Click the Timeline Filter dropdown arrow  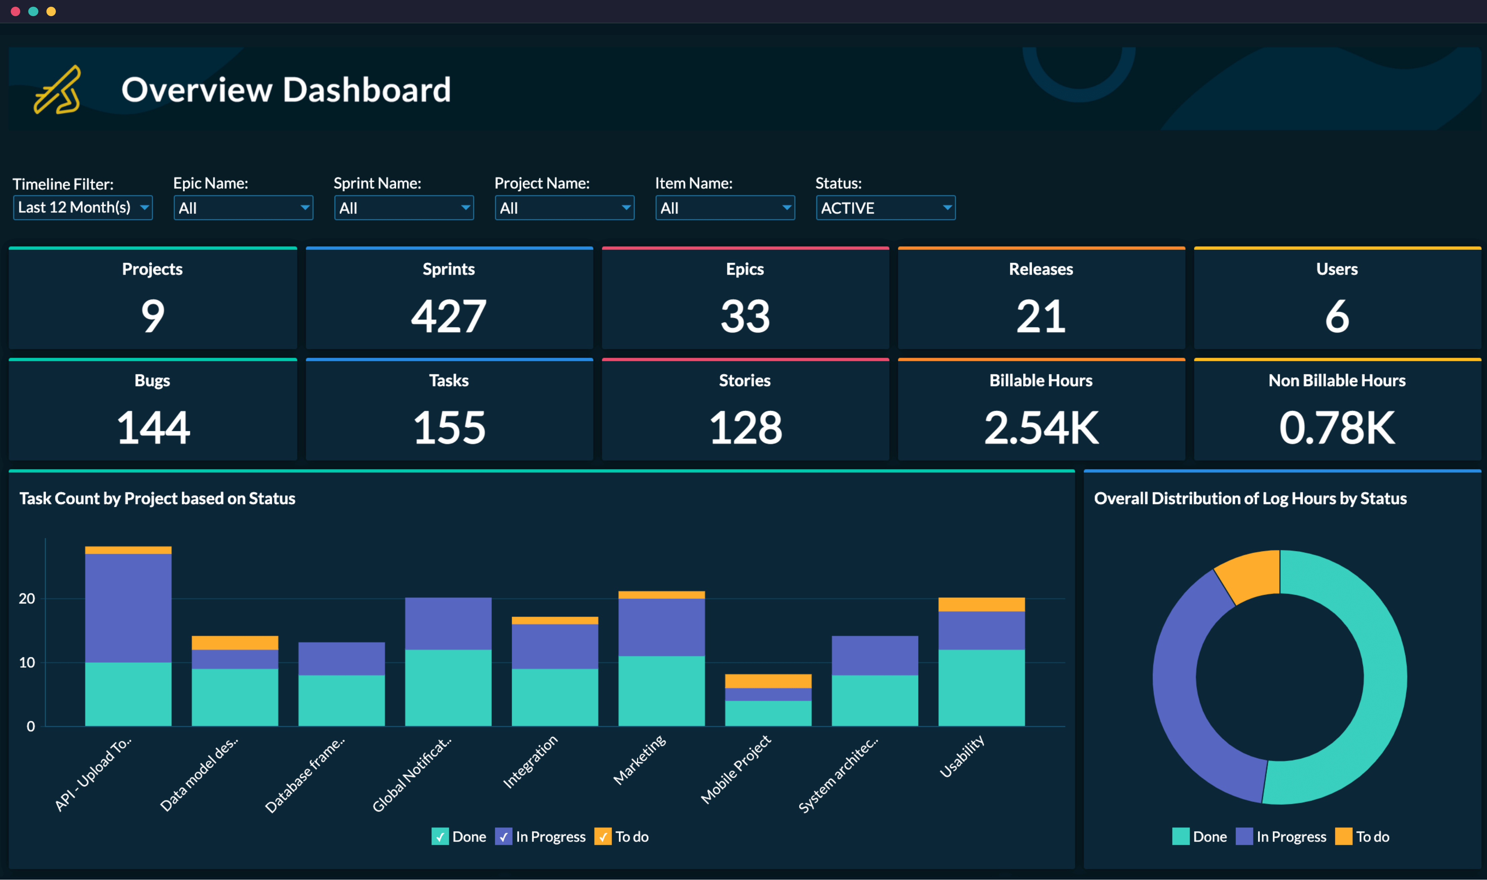[x=144, y=208]
